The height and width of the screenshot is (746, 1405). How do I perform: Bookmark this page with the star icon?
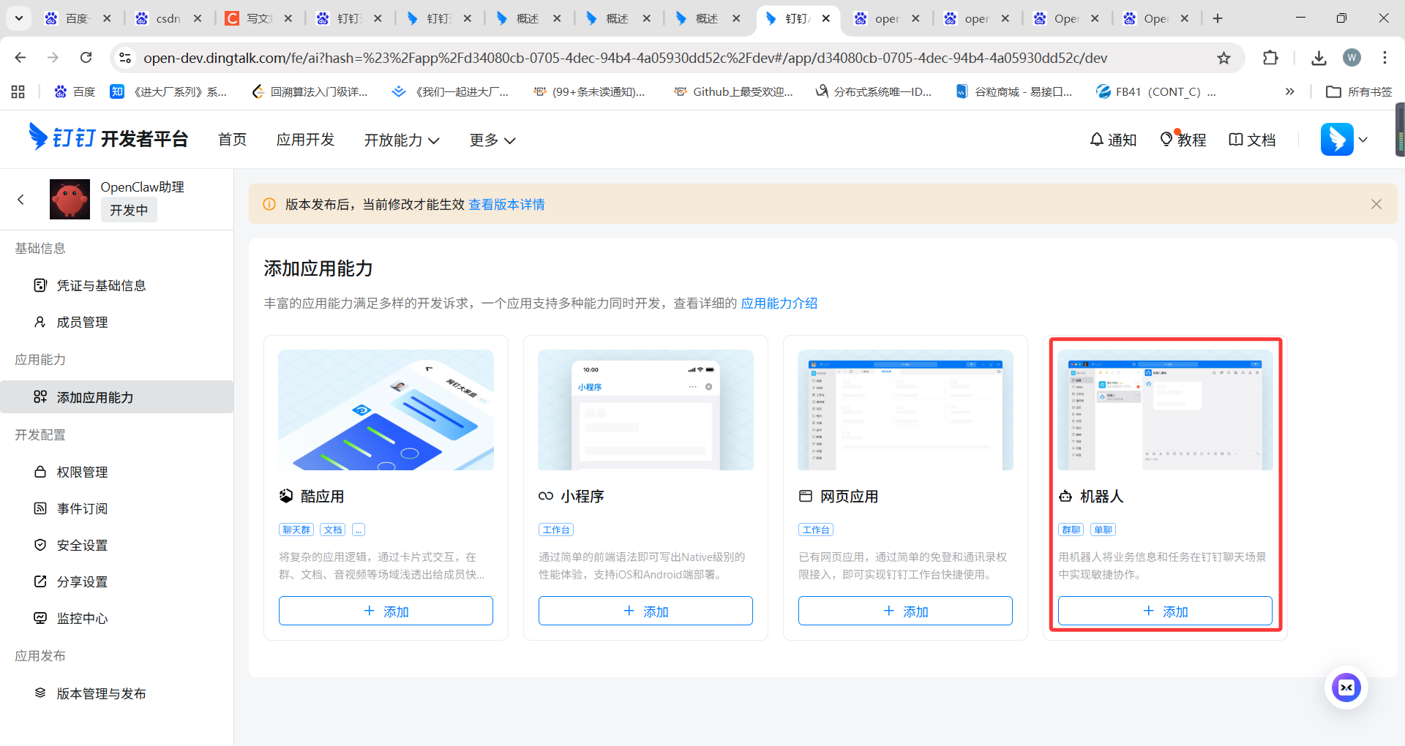(x=1224, y=58)
